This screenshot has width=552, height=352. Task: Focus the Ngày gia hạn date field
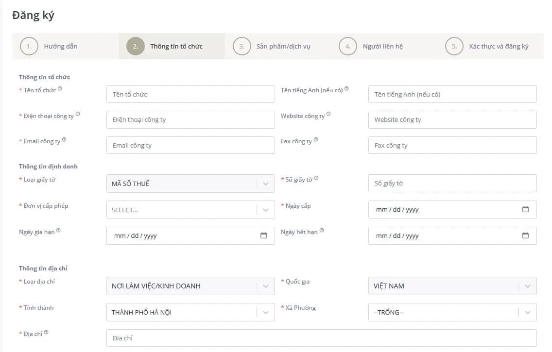[x=190, y=235]
